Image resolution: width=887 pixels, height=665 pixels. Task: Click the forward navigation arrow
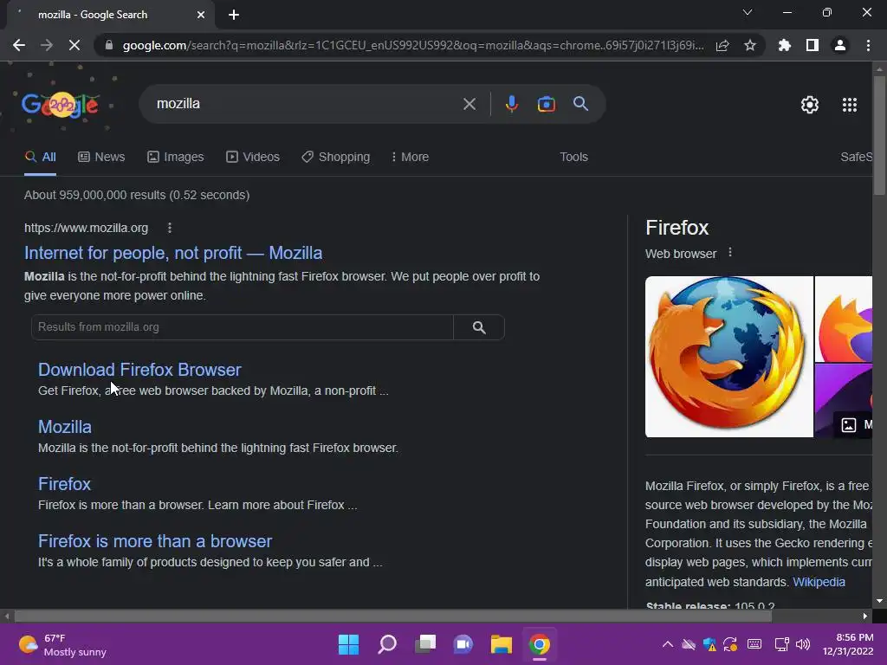47,45
